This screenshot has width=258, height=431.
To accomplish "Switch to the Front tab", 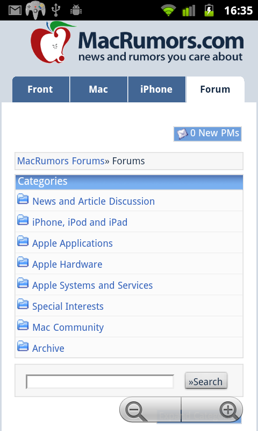I will click(41, 89).
